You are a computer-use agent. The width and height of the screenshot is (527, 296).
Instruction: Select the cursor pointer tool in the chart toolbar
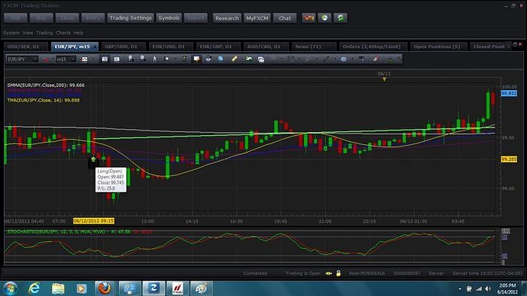tap(154, 59)
